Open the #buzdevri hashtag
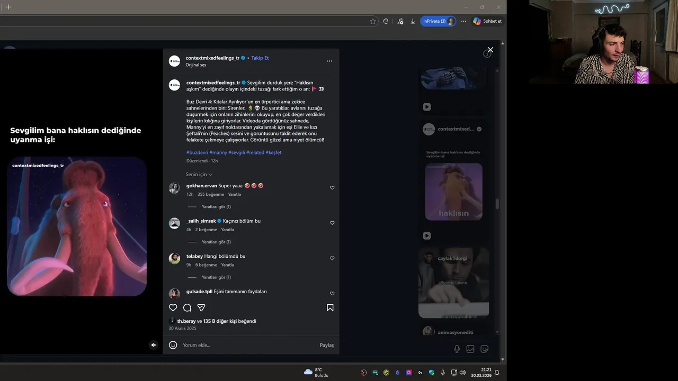Screen dimensions: 678x381 pos(197,152)
